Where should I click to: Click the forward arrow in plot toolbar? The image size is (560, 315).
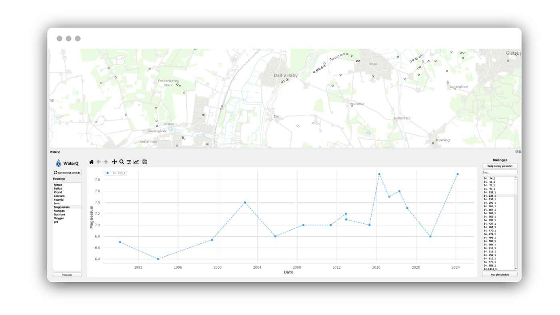pyautogui.click(x=106, y=162)
